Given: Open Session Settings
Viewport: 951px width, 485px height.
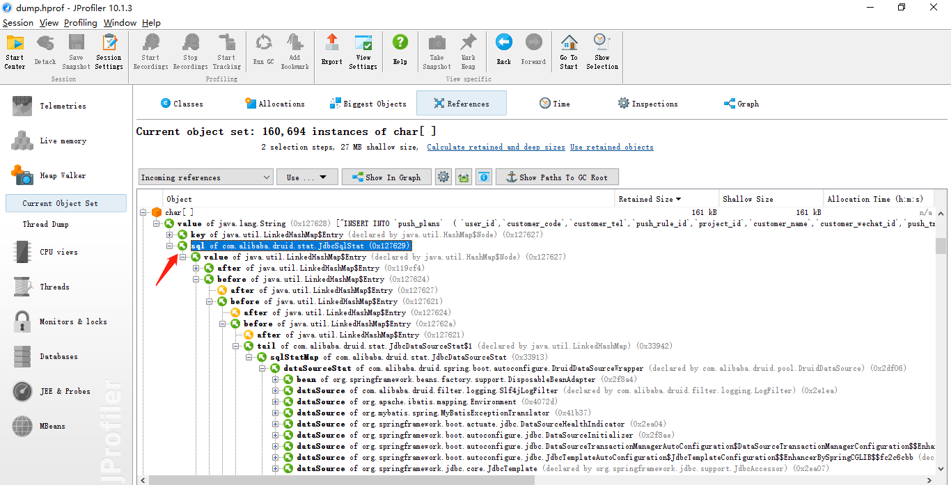Looking at the screenshot, I should [x=108, y=49].
